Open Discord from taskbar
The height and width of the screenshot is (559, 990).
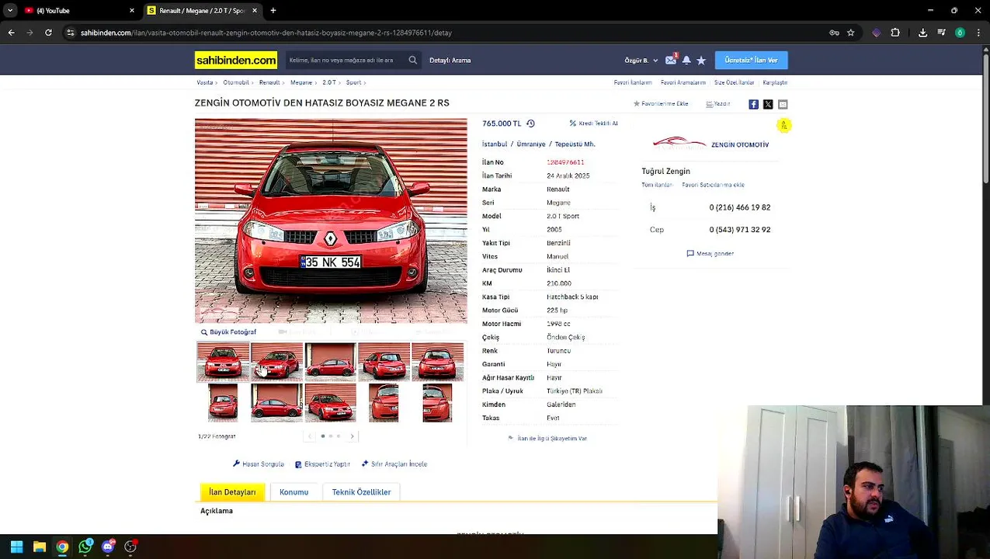108,547
